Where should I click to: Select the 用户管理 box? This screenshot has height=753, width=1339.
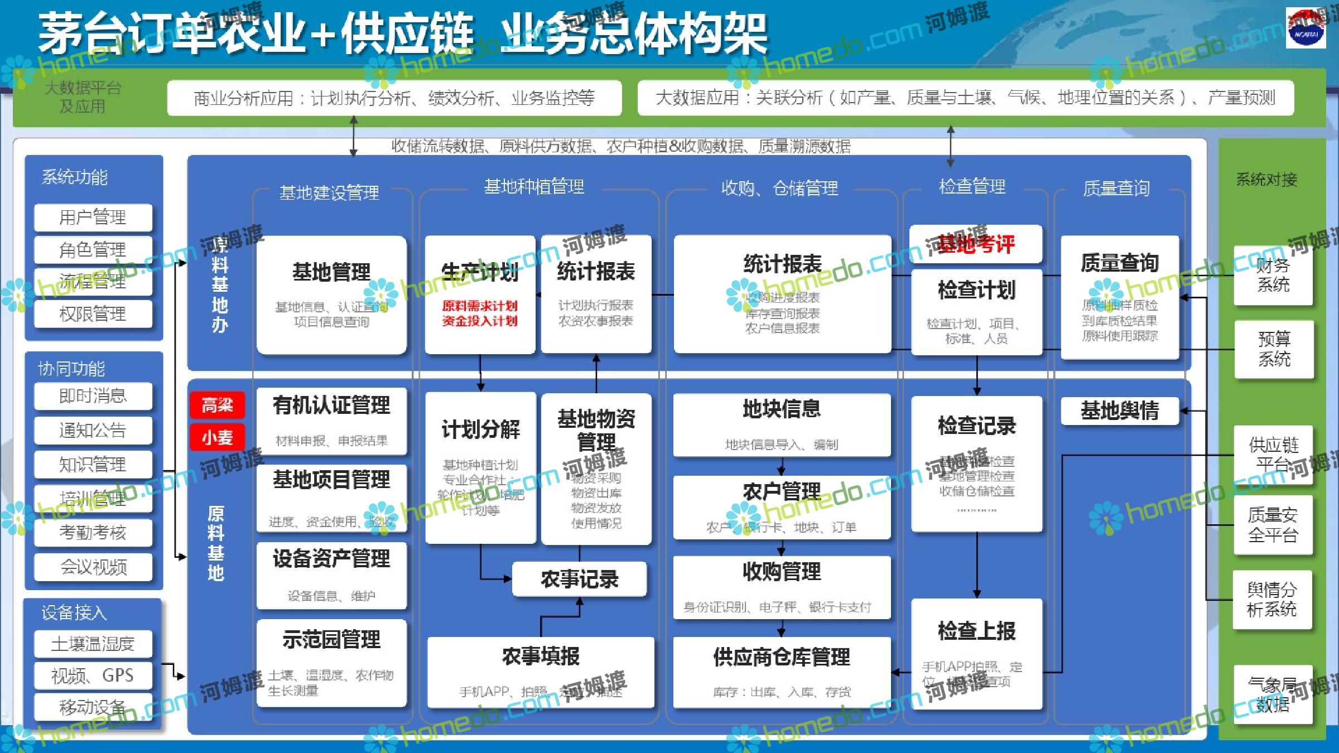(x=93, y=217)
